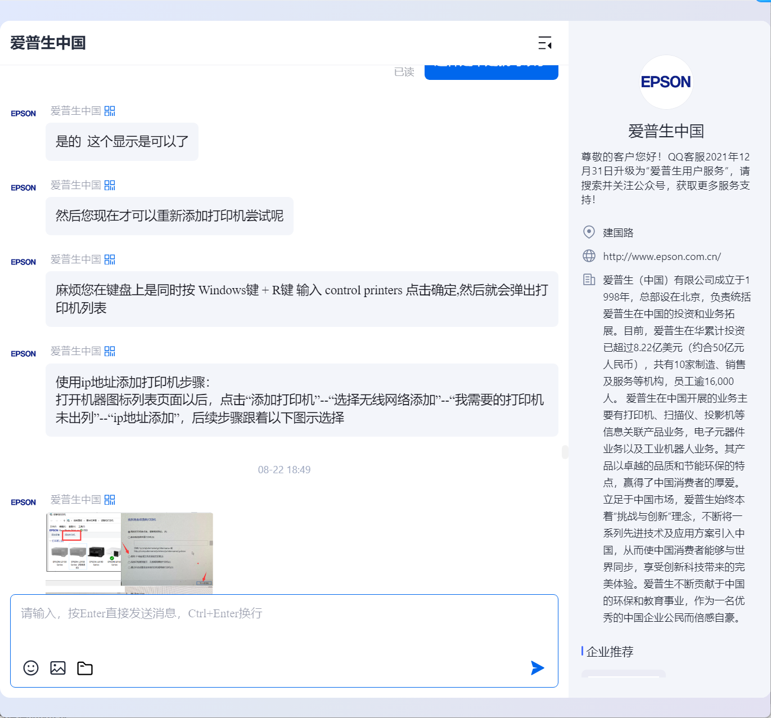Open printer setup screenshot thumbnail
The image size is (771, 718).
click(x=129, y=553)
